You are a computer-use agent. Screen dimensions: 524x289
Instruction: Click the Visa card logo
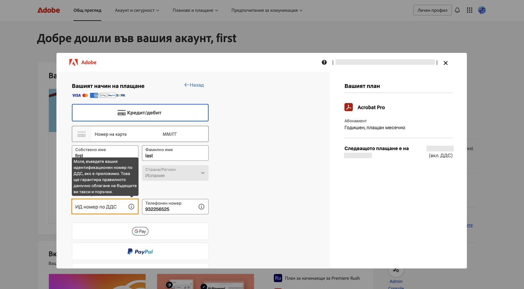click(x=76, y=95)
